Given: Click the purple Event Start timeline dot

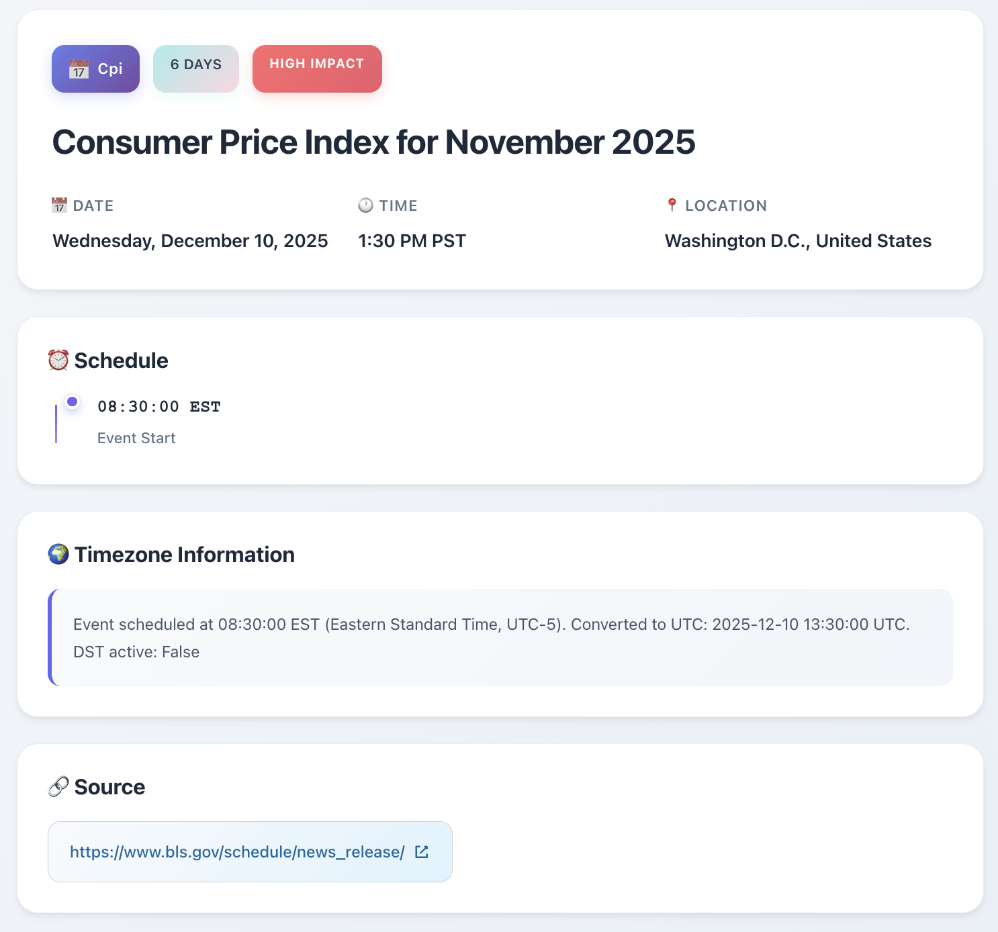Looking at the screenshot, I should 71,402.
